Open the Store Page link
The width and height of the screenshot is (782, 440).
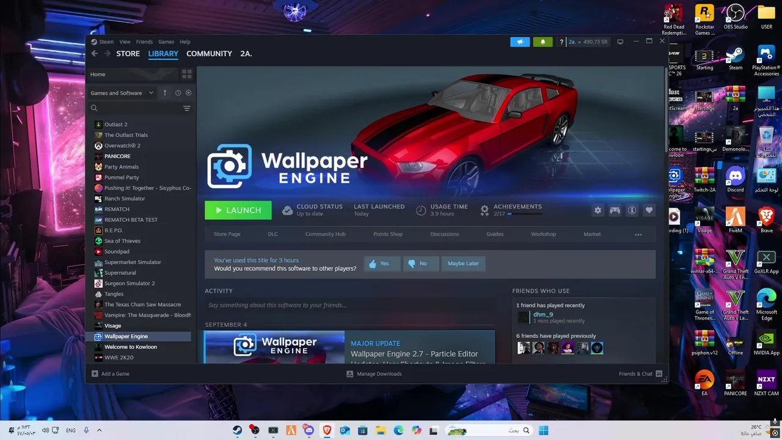227,234
